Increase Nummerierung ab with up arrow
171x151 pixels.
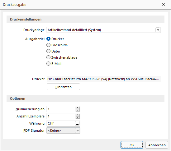(78, 108)
